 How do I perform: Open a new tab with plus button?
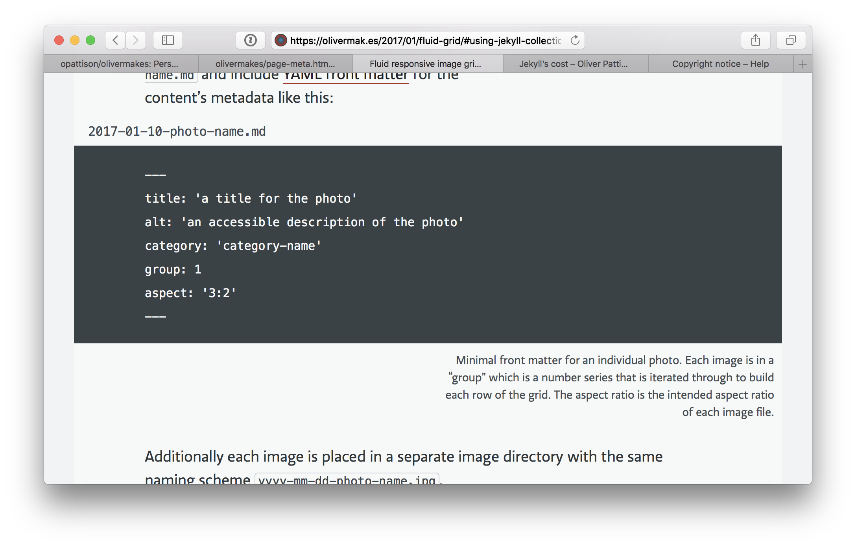pyautogui.click(x=802, y=64)
